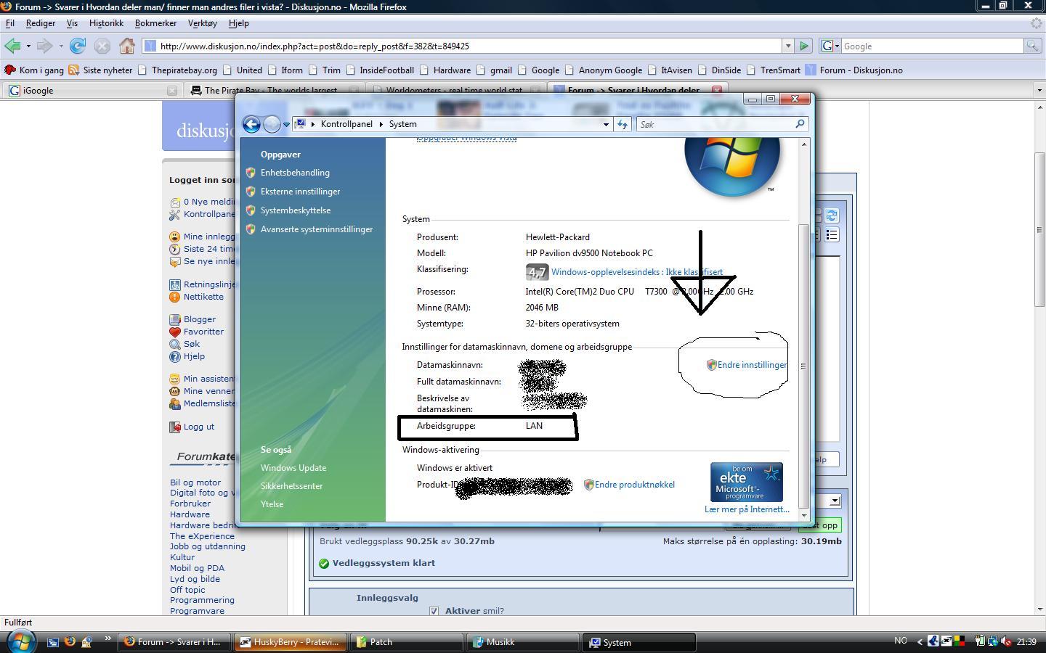
Task: Click Windows-opplevelsesindeks link
Action: 637,272
